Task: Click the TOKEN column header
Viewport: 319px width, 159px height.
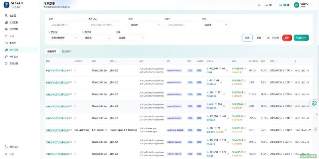Action: pos(210,61)
